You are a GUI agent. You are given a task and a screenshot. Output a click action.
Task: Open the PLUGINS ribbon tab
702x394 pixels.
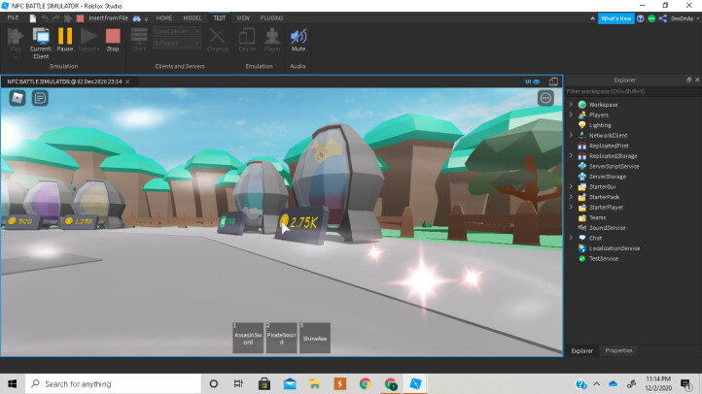point(271,17)
